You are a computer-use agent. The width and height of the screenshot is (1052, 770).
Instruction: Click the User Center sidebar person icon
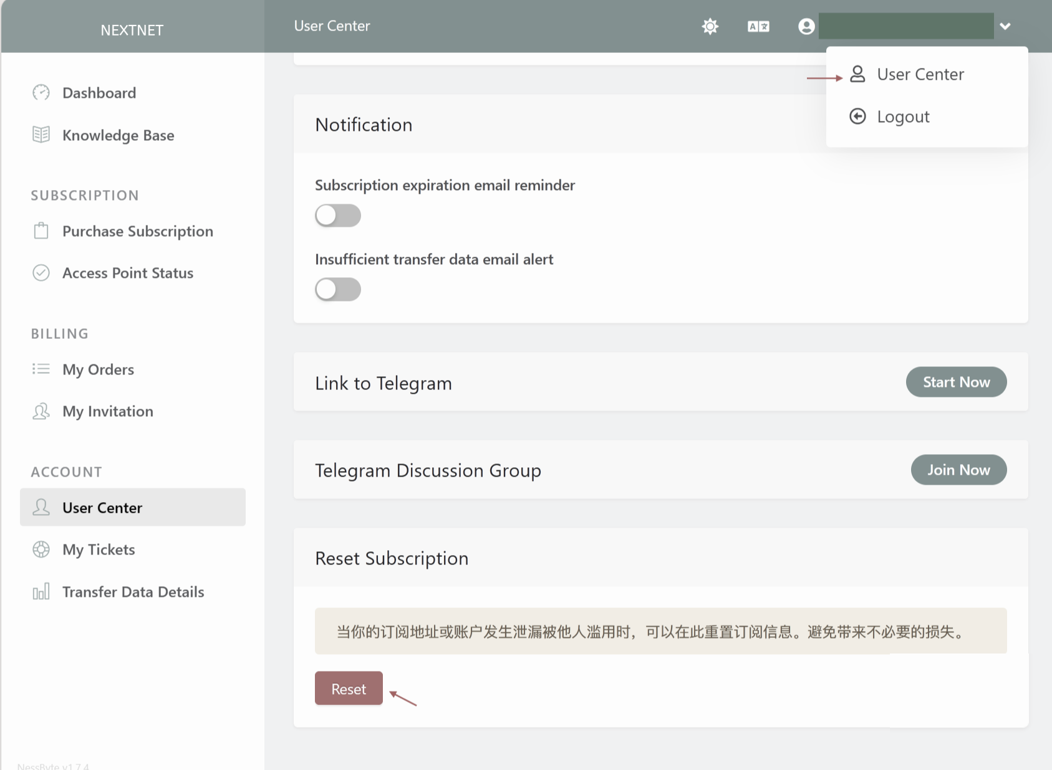[x=41, y=507]
